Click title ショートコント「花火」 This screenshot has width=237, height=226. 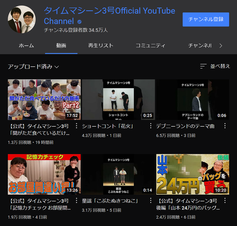point(108,126)
